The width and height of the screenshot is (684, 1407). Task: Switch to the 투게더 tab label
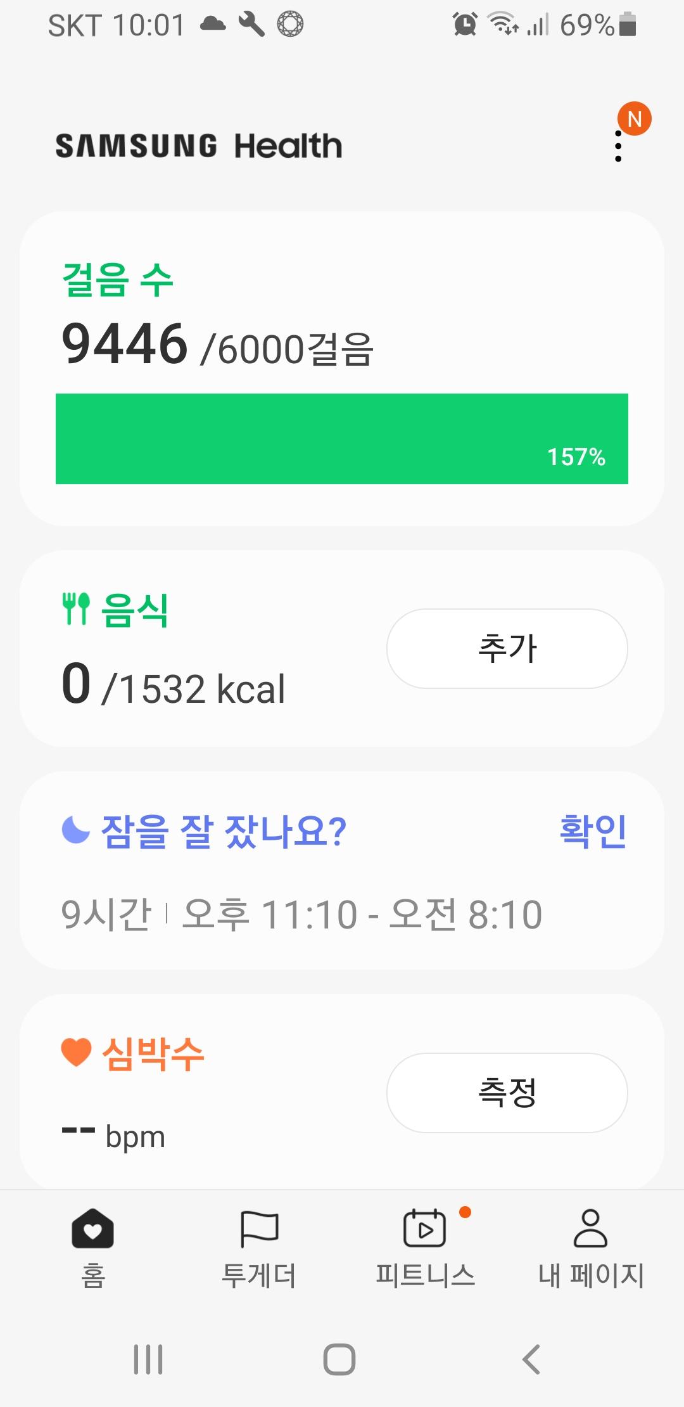259,1275
